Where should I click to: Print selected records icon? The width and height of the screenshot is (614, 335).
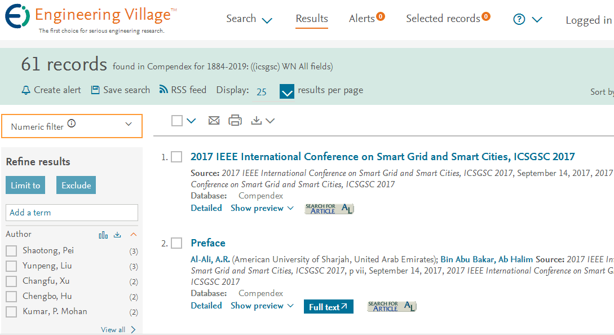(x=235, y=120)
